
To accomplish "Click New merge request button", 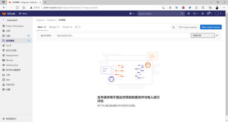I will (x=211, y=27).
